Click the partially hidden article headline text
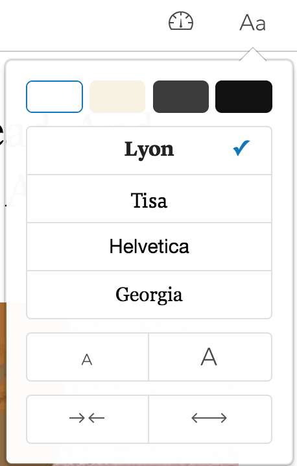 (3, 135)
